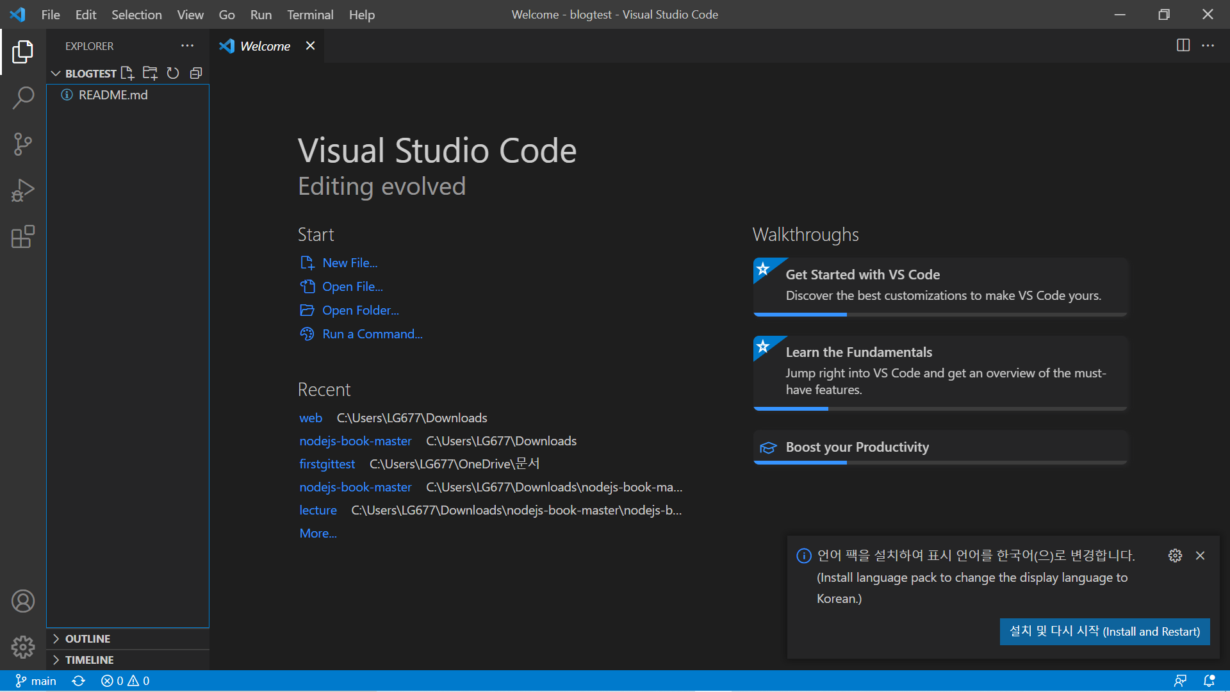Open the Edit menu
Screen dimensions: 1230x692
point(86,14)
